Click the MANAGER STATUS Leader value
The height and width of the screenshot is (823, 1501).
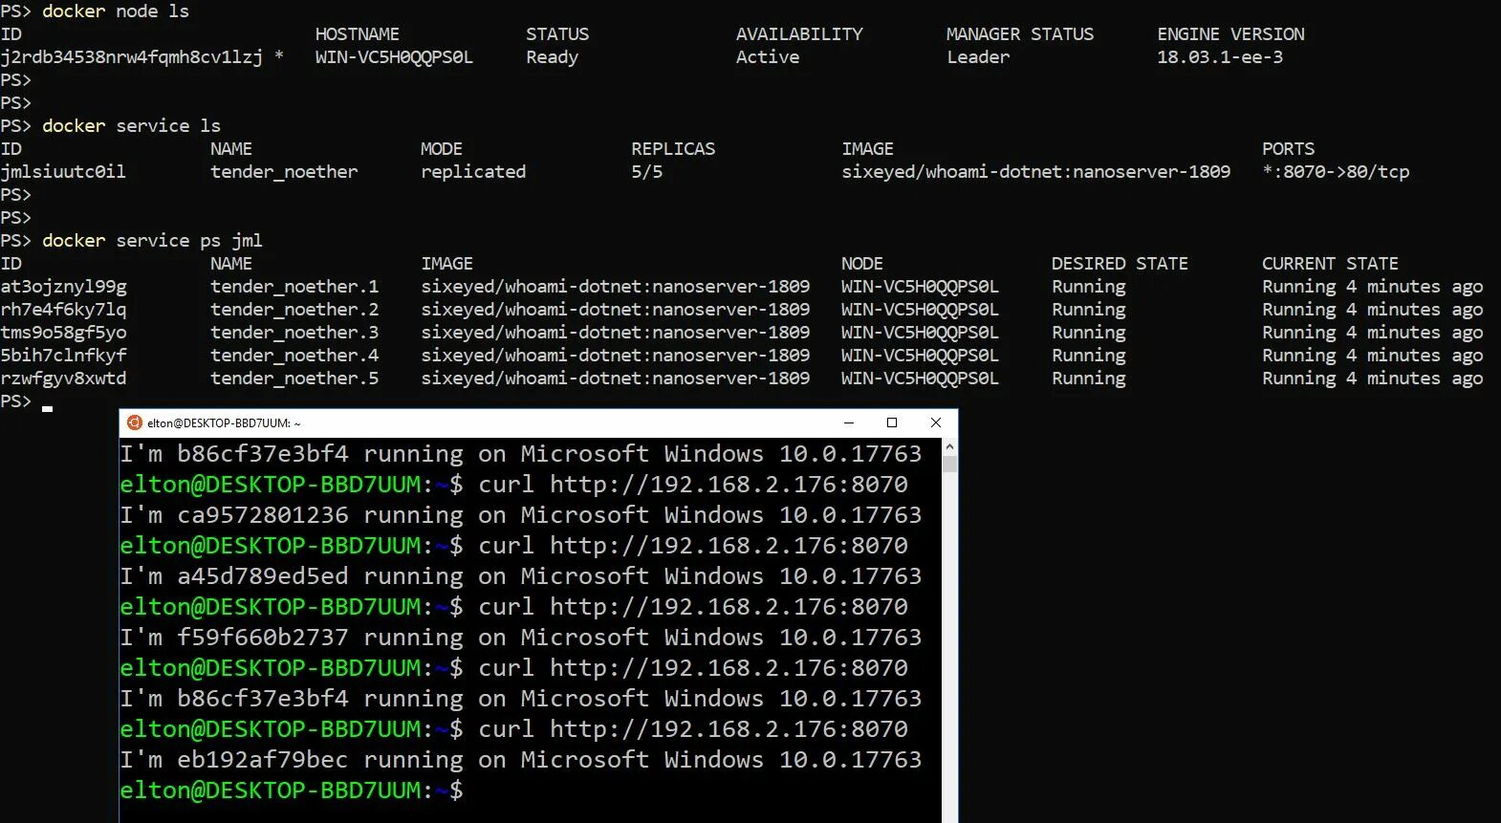click(x=978, y=57)
